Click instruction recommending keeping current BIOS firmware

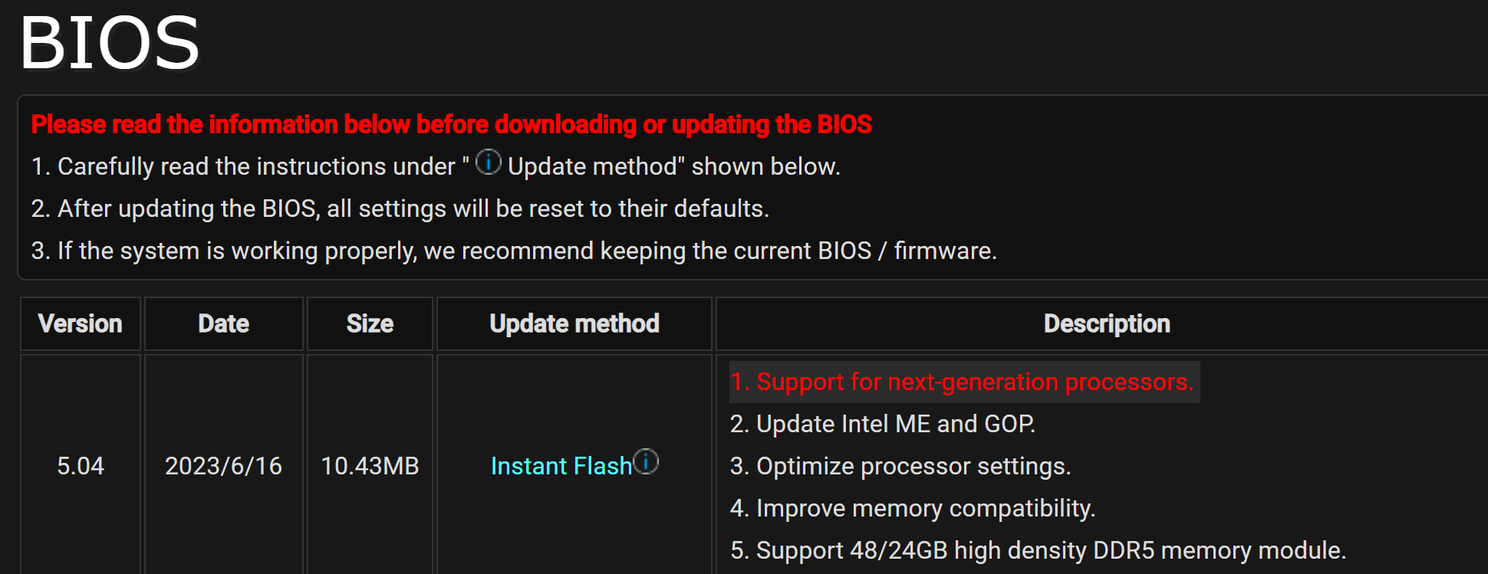click(512, 250)
